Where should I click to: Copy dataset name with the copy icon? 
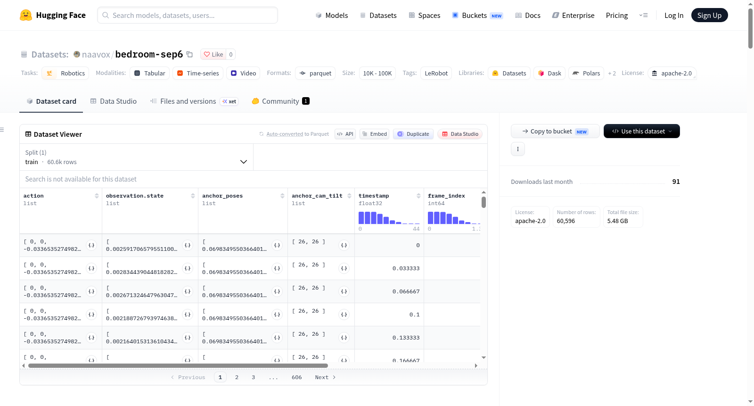[189, 54]
